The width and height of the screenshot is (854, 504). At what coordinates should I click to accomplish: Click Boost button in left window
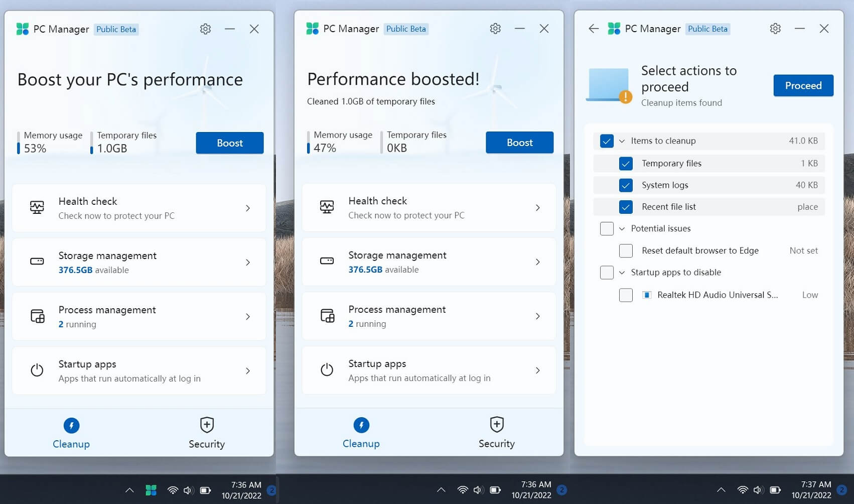230,143
